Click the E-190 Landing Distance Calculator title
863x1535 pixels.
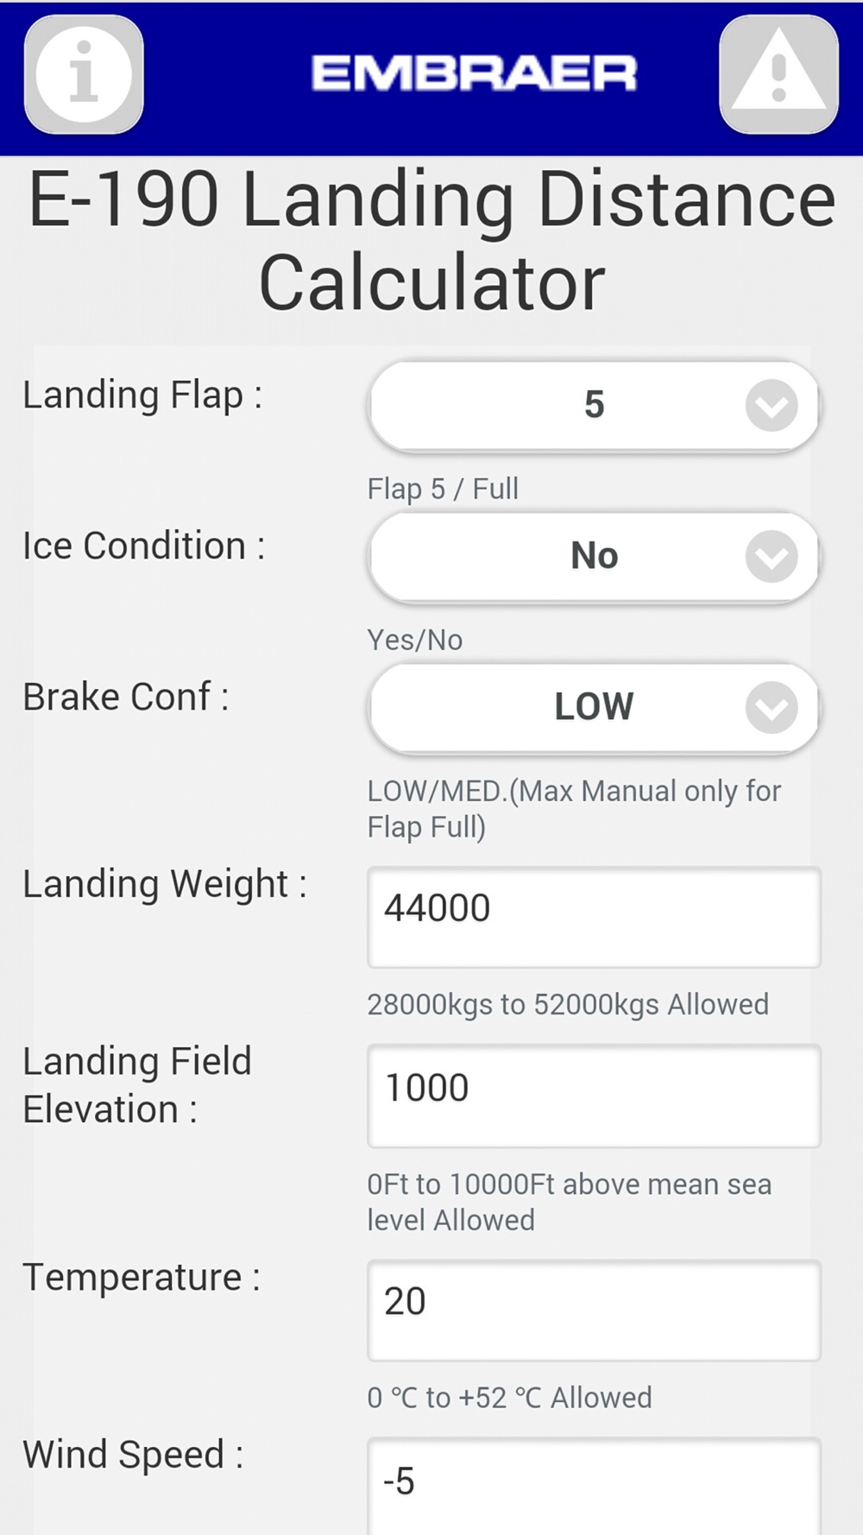click(x=431, y=241)
